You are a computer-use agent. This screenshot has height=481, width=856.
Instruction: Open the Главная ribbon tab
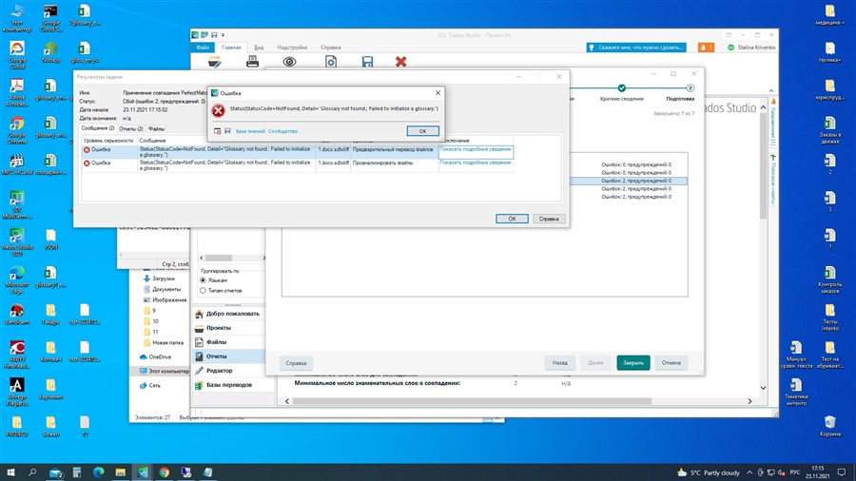click(x=231, y=48)
